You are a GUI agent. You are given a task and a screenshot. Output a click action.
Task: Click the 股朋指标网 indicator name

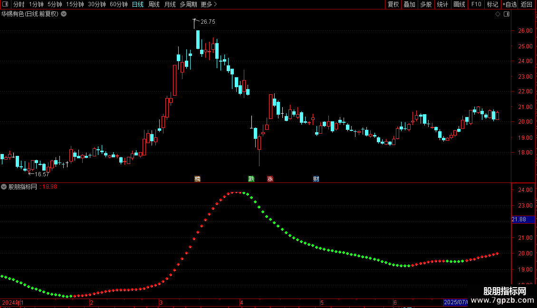point(23,187)
